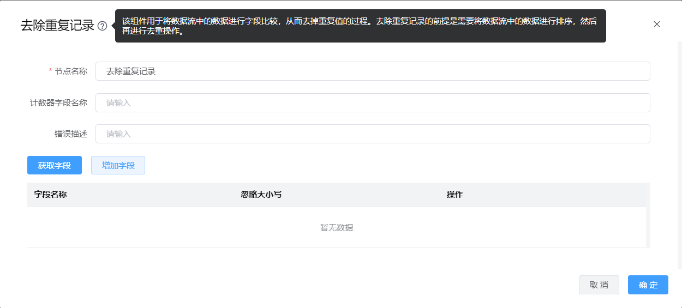Viewport: 682px width, 308px height.
Task: Click the 操作 column header
Action: pos(454,195)
